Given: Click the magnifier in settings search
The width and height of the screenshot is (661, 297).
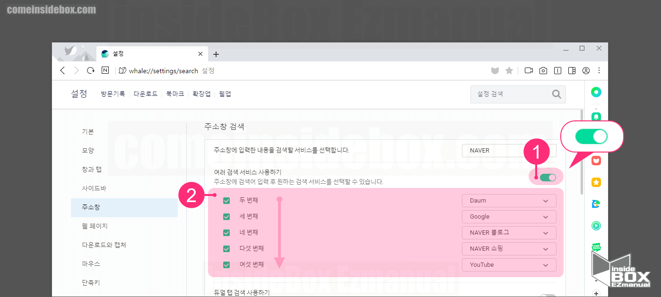Looking at the screenshot, I should coord(557,94).
